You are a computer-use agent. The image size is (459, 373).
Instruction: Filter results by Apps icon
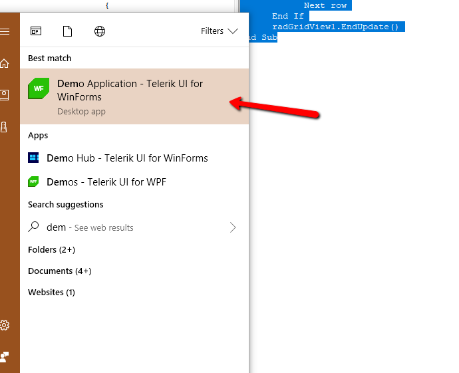pos(36,31)
